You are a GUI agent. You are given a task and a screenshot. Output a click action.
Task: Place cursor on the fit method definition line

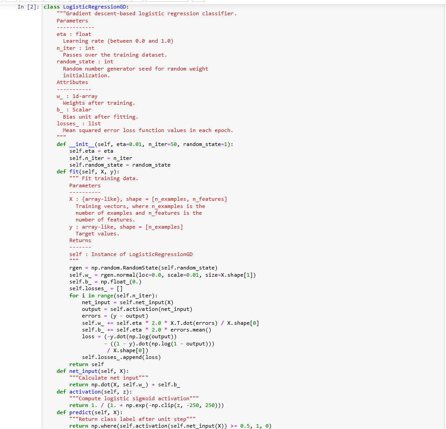[x=74, y=171]
